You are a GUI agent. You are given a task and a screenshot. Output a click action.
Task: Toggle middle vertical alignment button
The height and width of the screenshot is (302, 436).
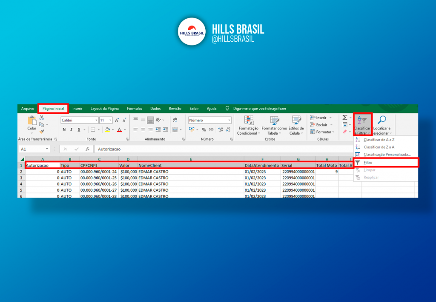(x=143, y=120)
